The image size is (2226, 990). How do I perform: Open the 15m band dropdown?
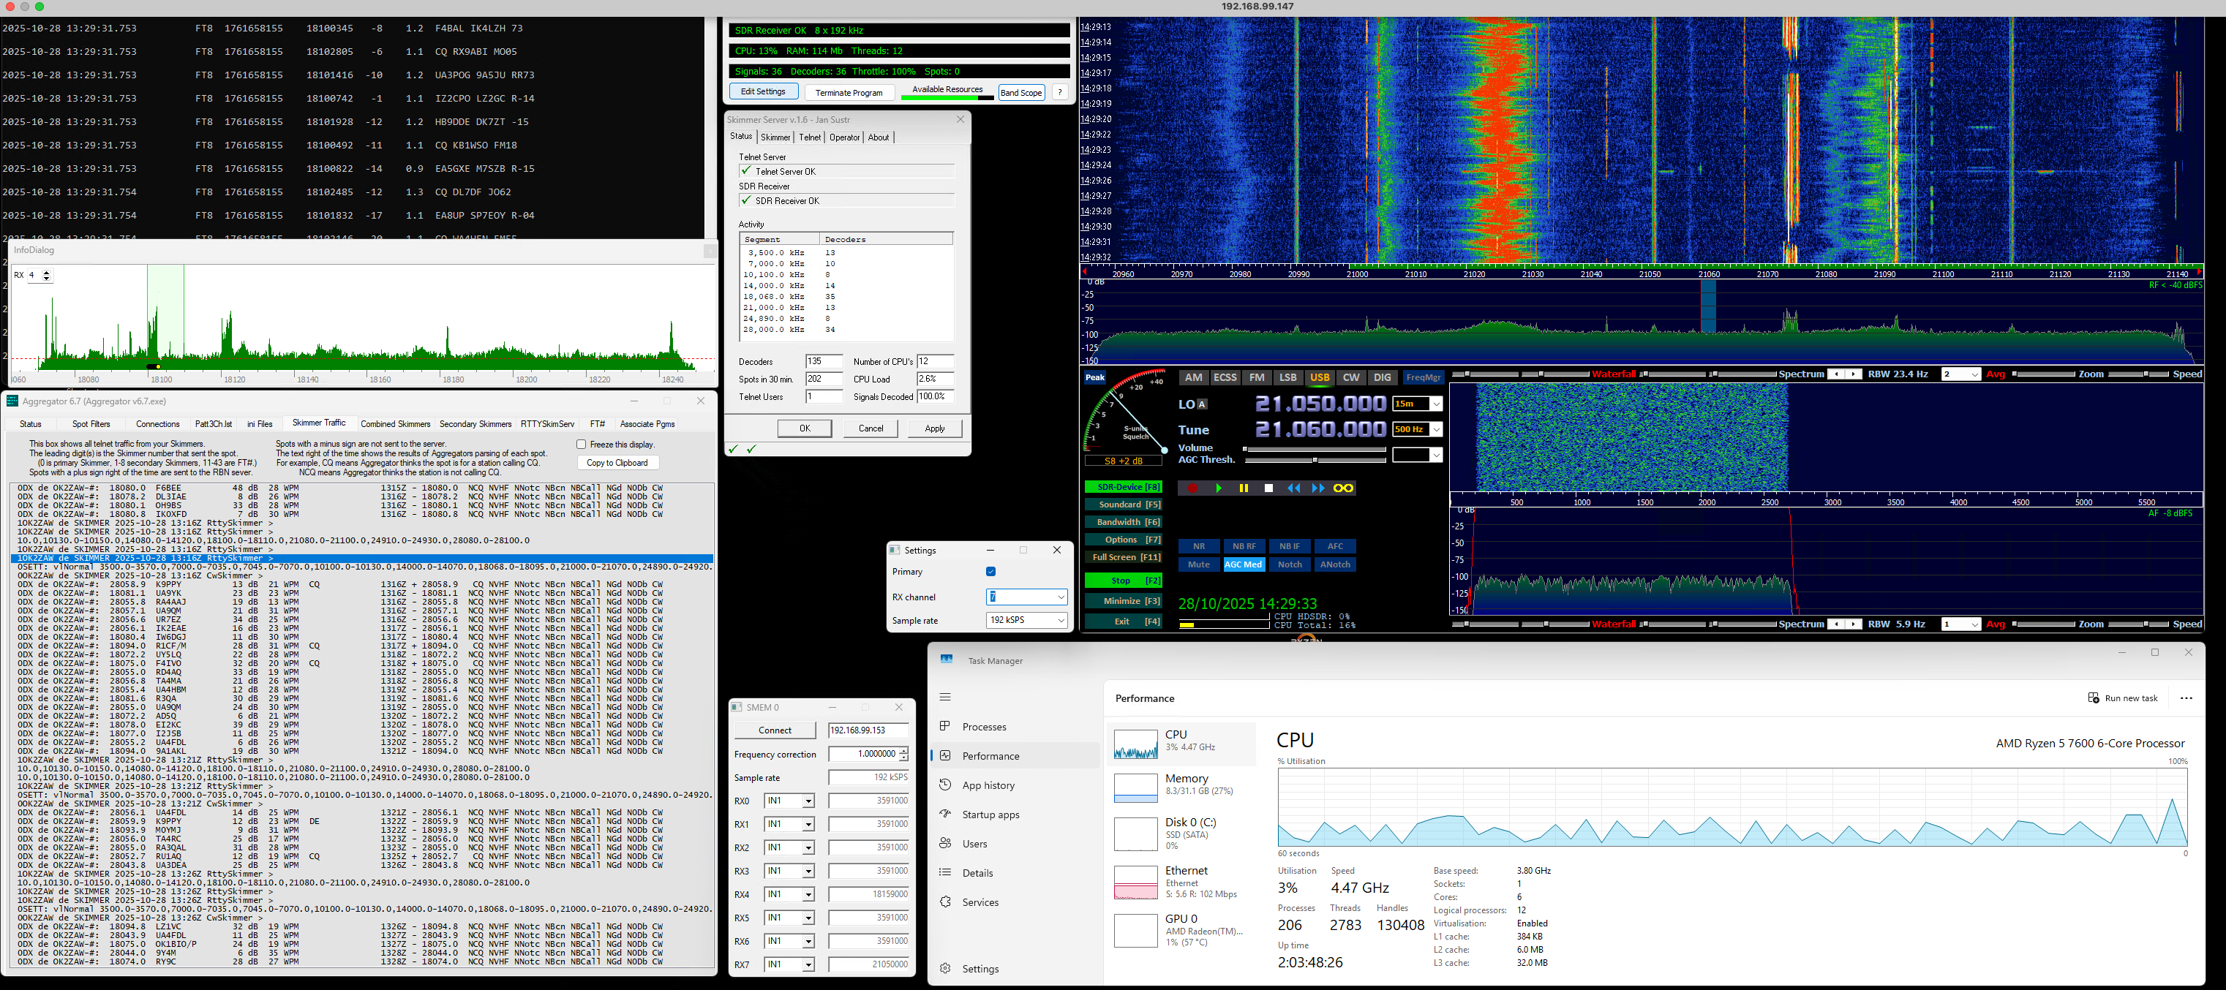[1435, 404]
